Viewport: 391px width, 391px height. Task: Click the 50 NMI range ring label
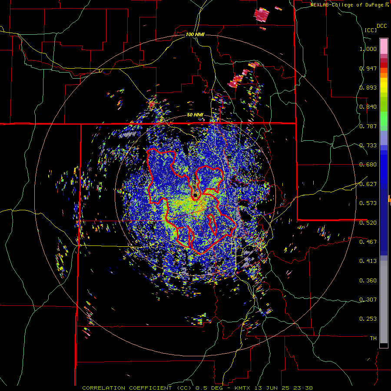[x=195, y=115]
